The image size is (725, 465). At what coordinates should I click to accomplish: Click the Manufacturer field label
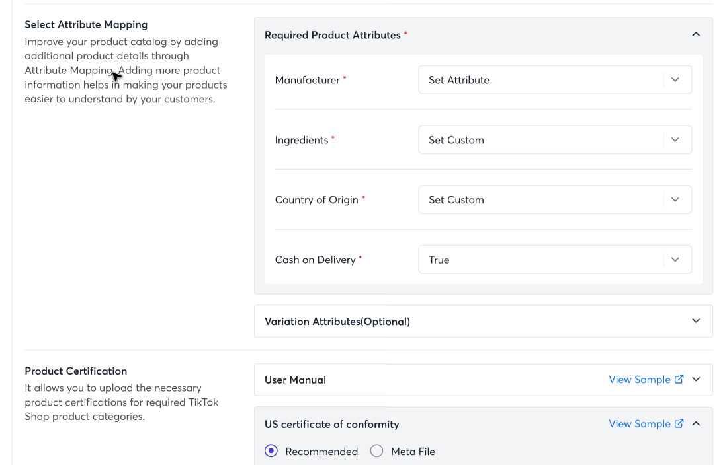coord(308,80)
